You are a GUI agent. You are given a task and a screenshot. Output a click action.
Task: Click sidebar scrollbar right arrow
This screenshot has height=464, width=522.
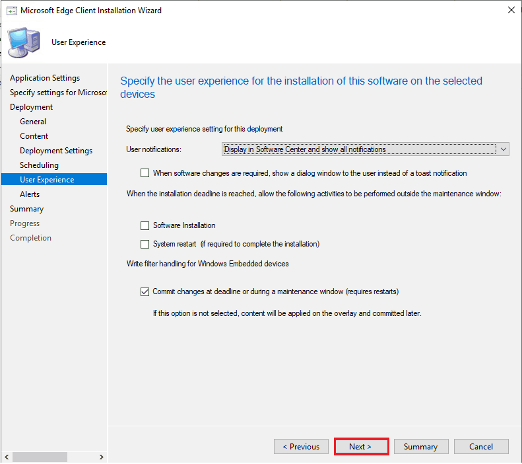102,457
